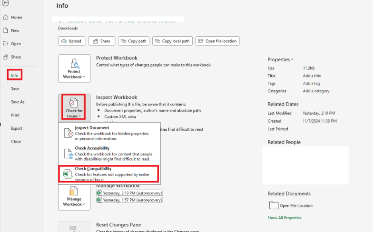
Task: Click Excel icon of 2:19 PM autorecovery
Action: pyautogui.click(x=99, y=193)
